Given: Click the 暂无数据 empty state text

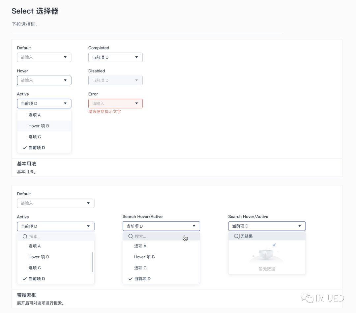Looking at the screenshot, I should pos(267,269).
